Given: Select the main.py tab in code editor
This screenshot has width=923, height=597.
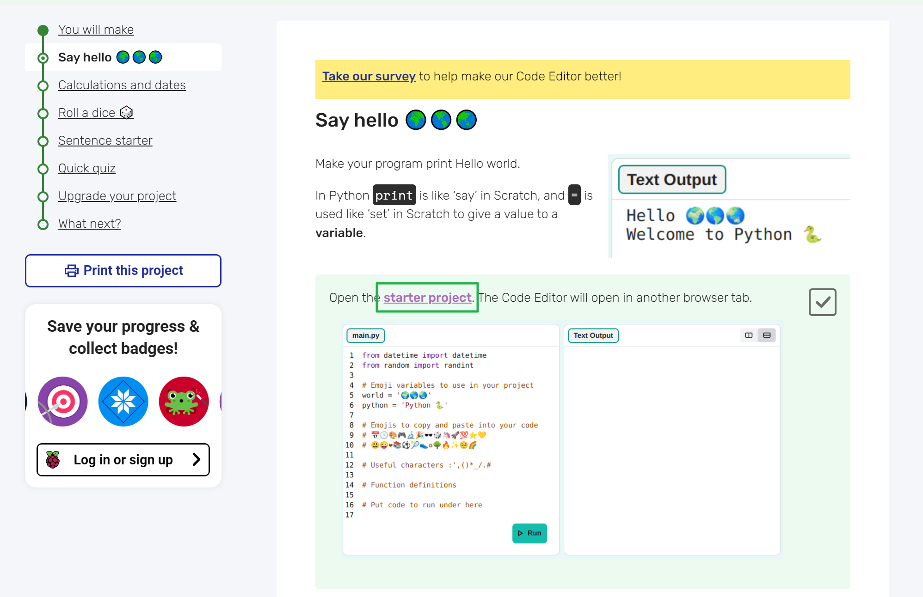Looking at the screenshot, I should click(364, 335).
